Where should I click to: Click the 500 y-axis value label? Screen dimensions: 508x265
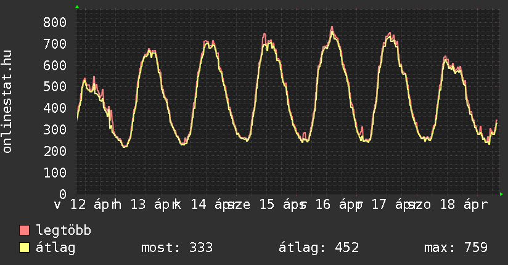pos(55,87)
